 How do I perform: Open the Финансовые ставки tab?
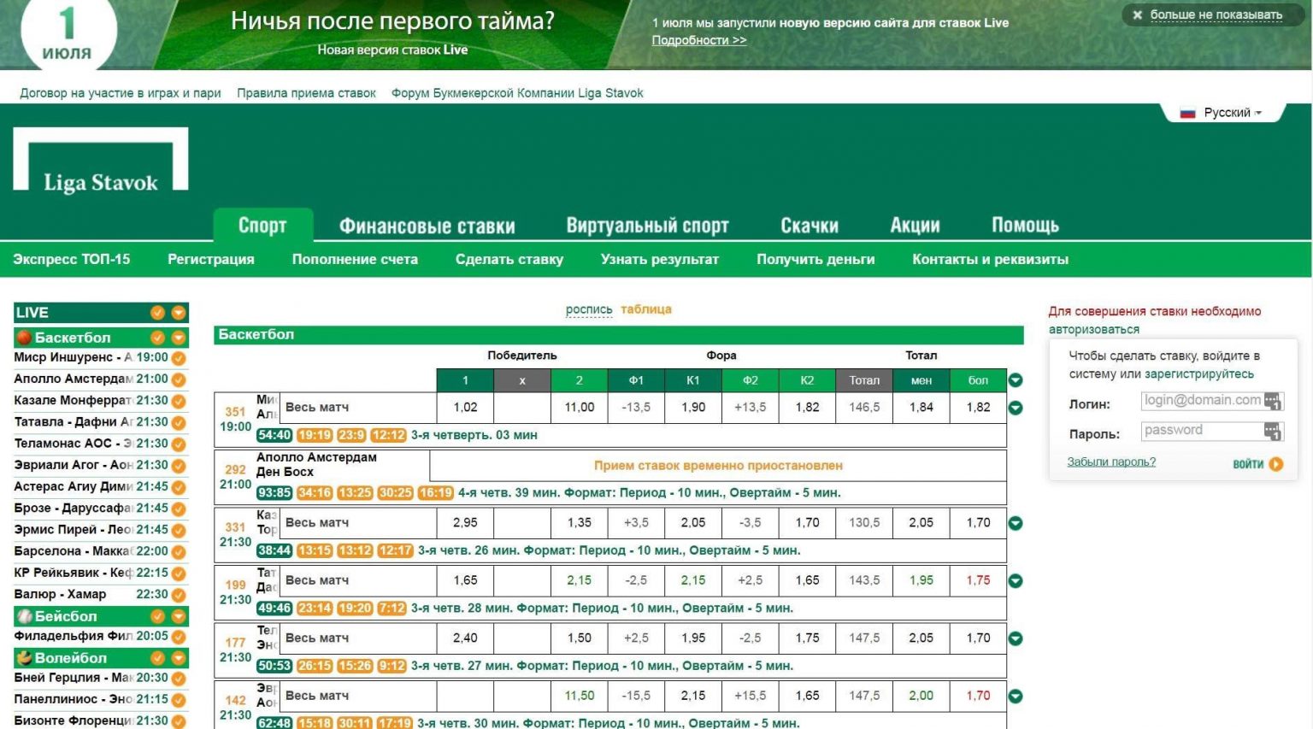pos(427,226)
